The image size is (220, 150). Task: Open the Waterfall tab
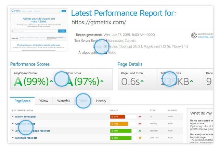tap(64, 101)
